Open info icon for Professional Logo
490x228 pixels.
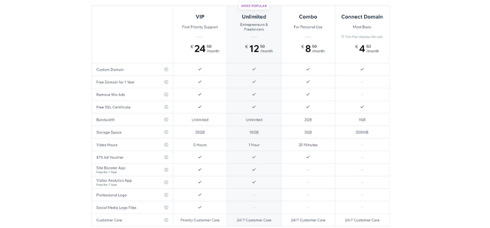point(166,195)
